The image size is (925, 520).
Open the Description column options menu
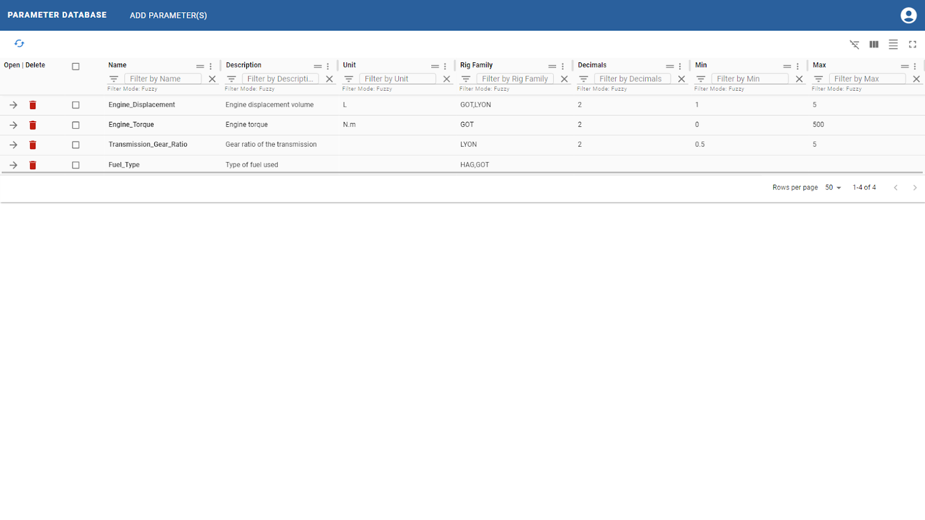327,65
